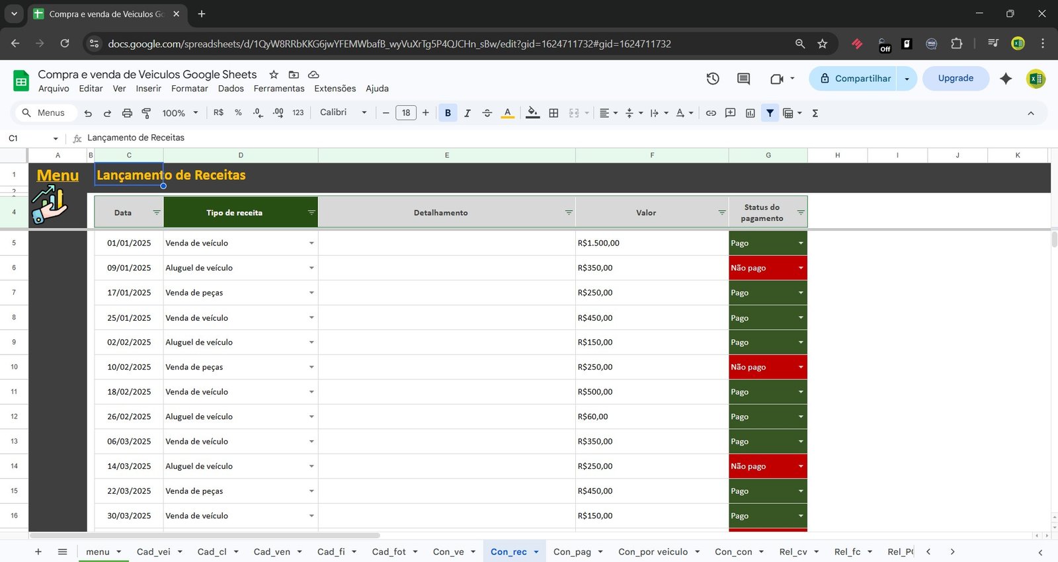The height and width of the screenshot is (562, 1058).
Task: Click the insert chart icon
Action: [x=750, y=113]
